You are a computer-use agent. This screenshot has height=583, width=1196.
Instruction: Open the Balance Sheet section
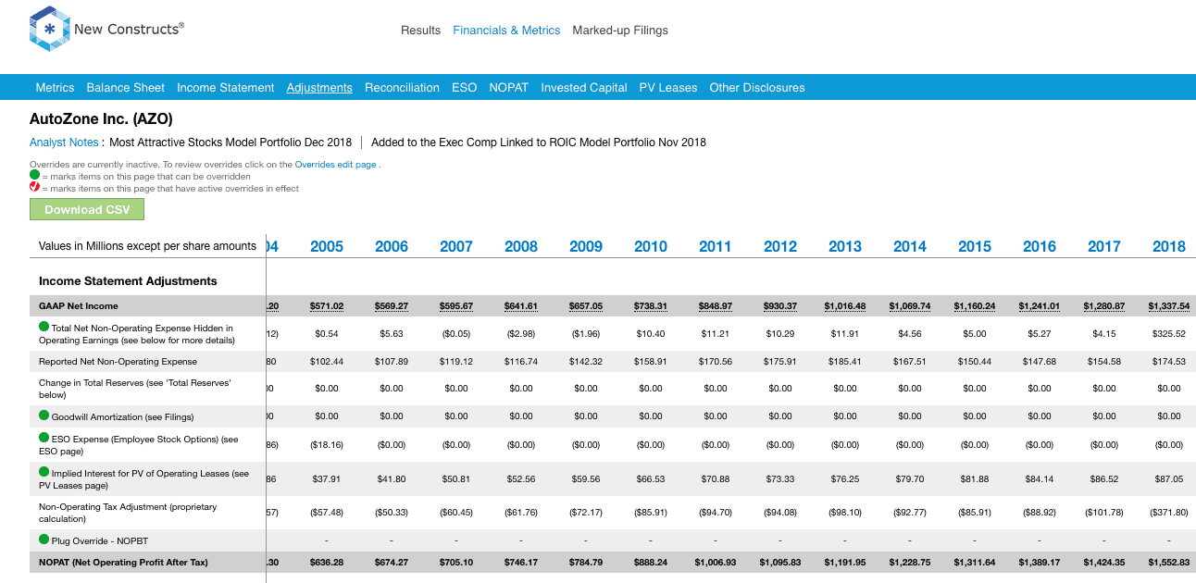(x=126, y=88)
